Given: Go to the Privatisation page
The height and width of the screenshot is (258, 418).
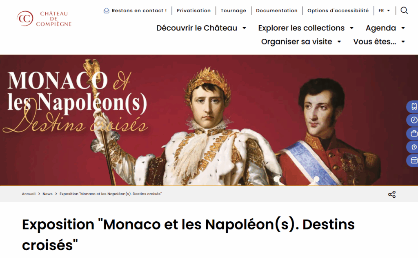Looking at the screenshot, I should point(193,11).
